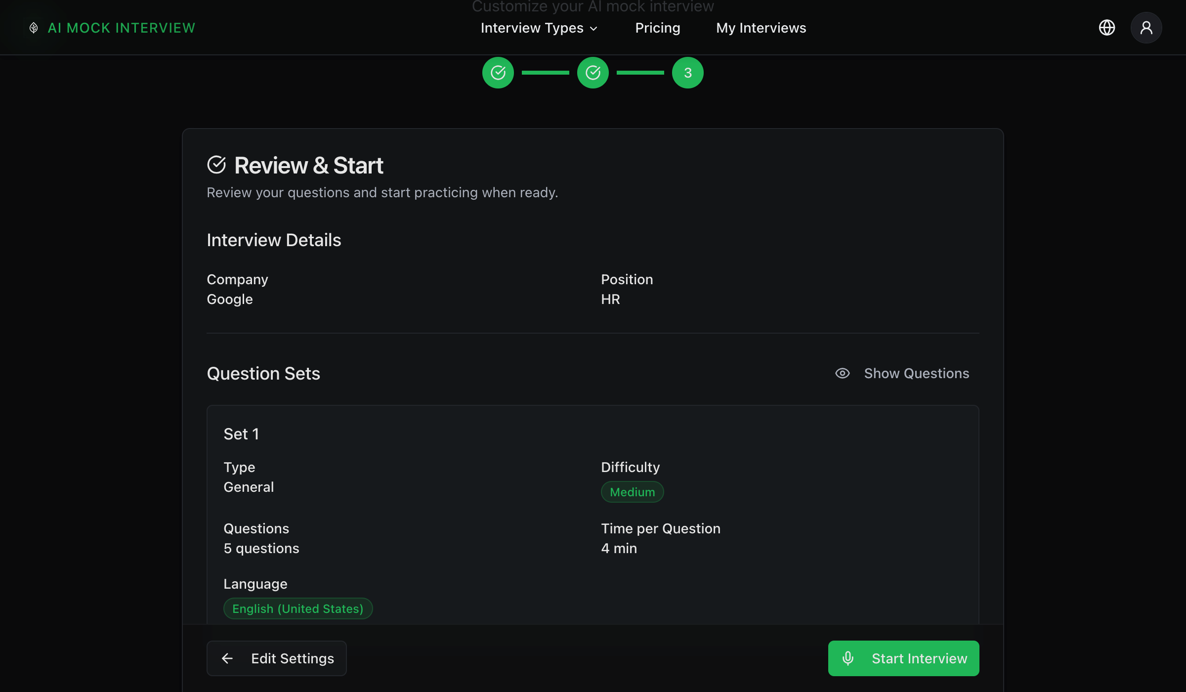Click the AI MOCK INTERVIEW brand text
1186x692 pixels.
tap(122, 28)
